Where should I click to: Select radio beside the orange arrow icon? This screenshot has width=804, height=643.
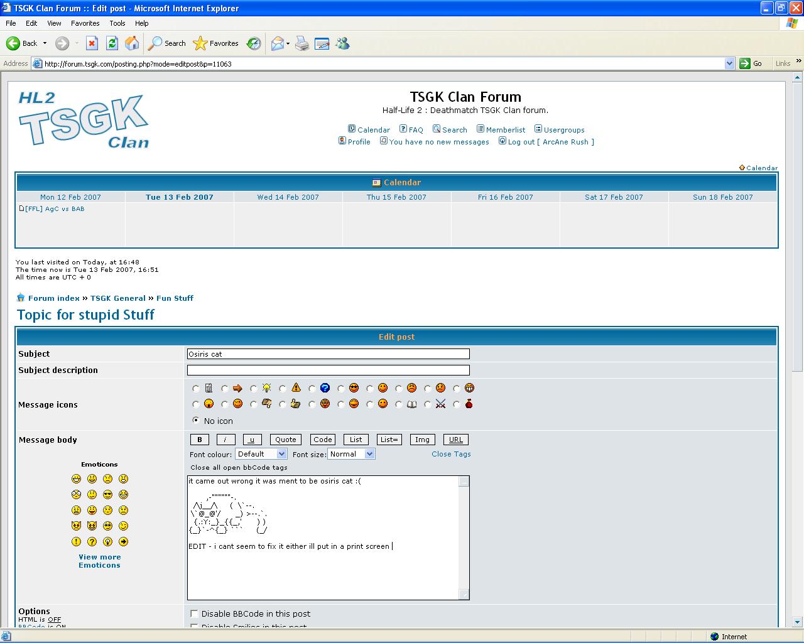pos(225,389)
